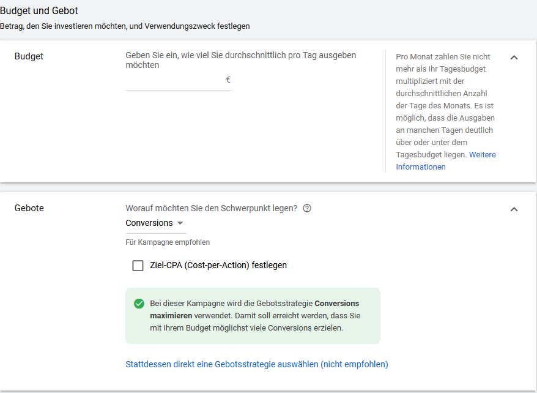Select the Budget section title
Viewport: 537px width, 393px height.
point(29,56)
